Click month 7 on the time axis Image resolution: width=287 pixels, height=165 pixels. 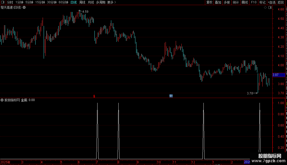point(97,162)
